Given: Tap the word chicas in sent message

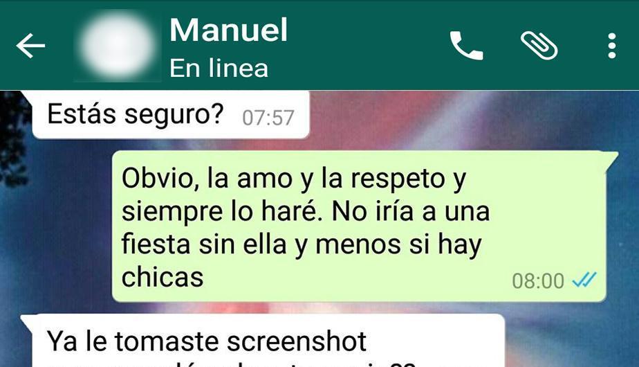Looking at the screenshot, I should tap(163, 277).
